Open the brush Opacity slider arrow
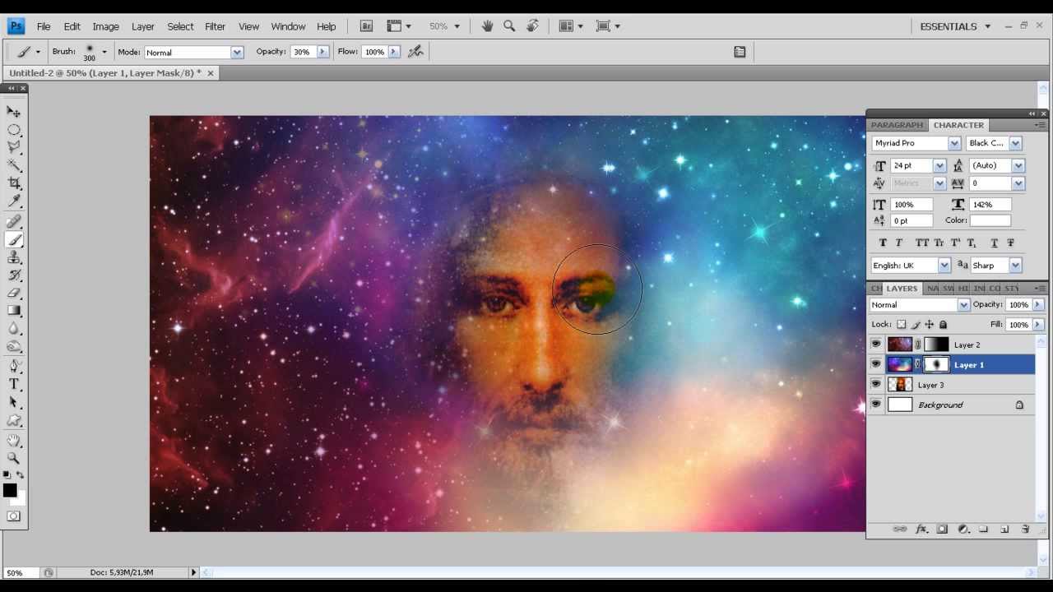Image resolution: width=1053 pixels, height=592 pixels. 322,52
